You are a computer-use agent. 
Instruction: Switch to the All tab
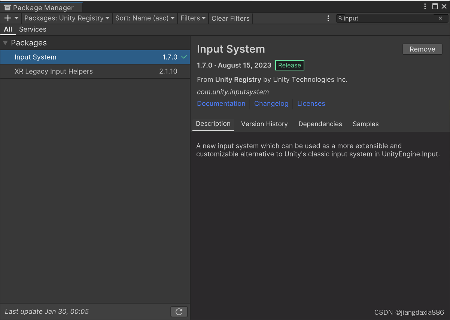(x=8, y=29)
